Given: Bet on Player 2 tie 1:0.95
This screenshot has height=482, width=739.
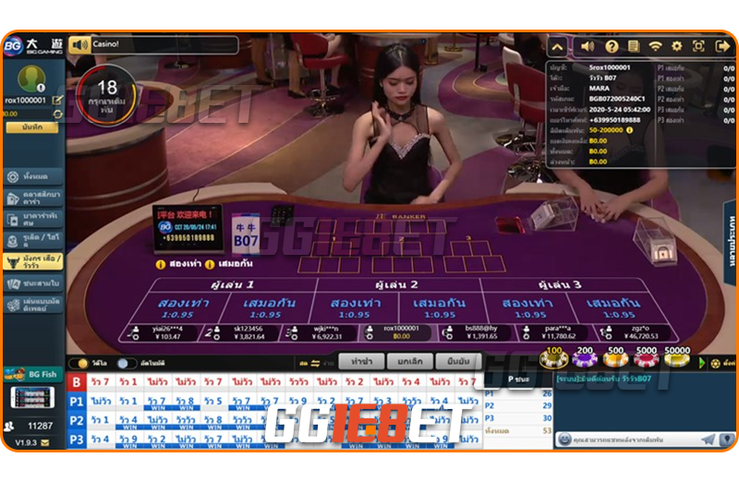Looking at the screenshot, I should (x=440, y=307).
